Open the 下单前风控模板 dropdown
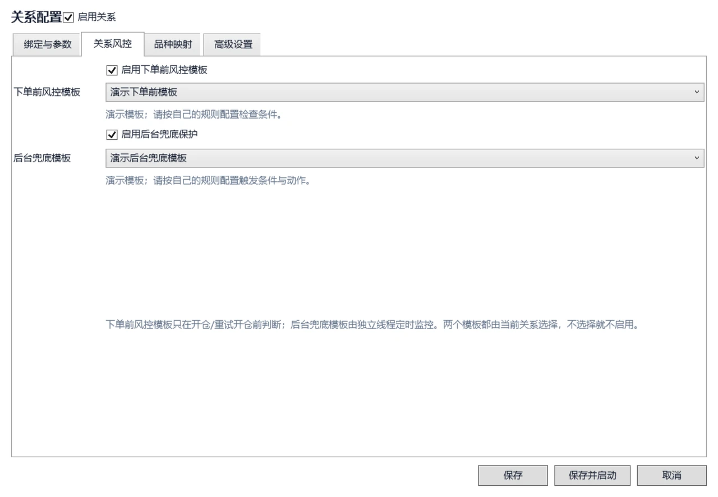Screen dimensions: 718x497 pyautogui.click(x=404, y=92)
